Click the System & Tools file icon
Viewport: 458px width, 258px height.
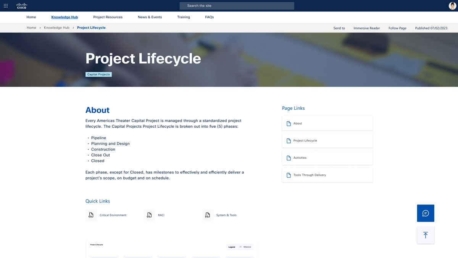pyautogui.click(x=208, y=215)
